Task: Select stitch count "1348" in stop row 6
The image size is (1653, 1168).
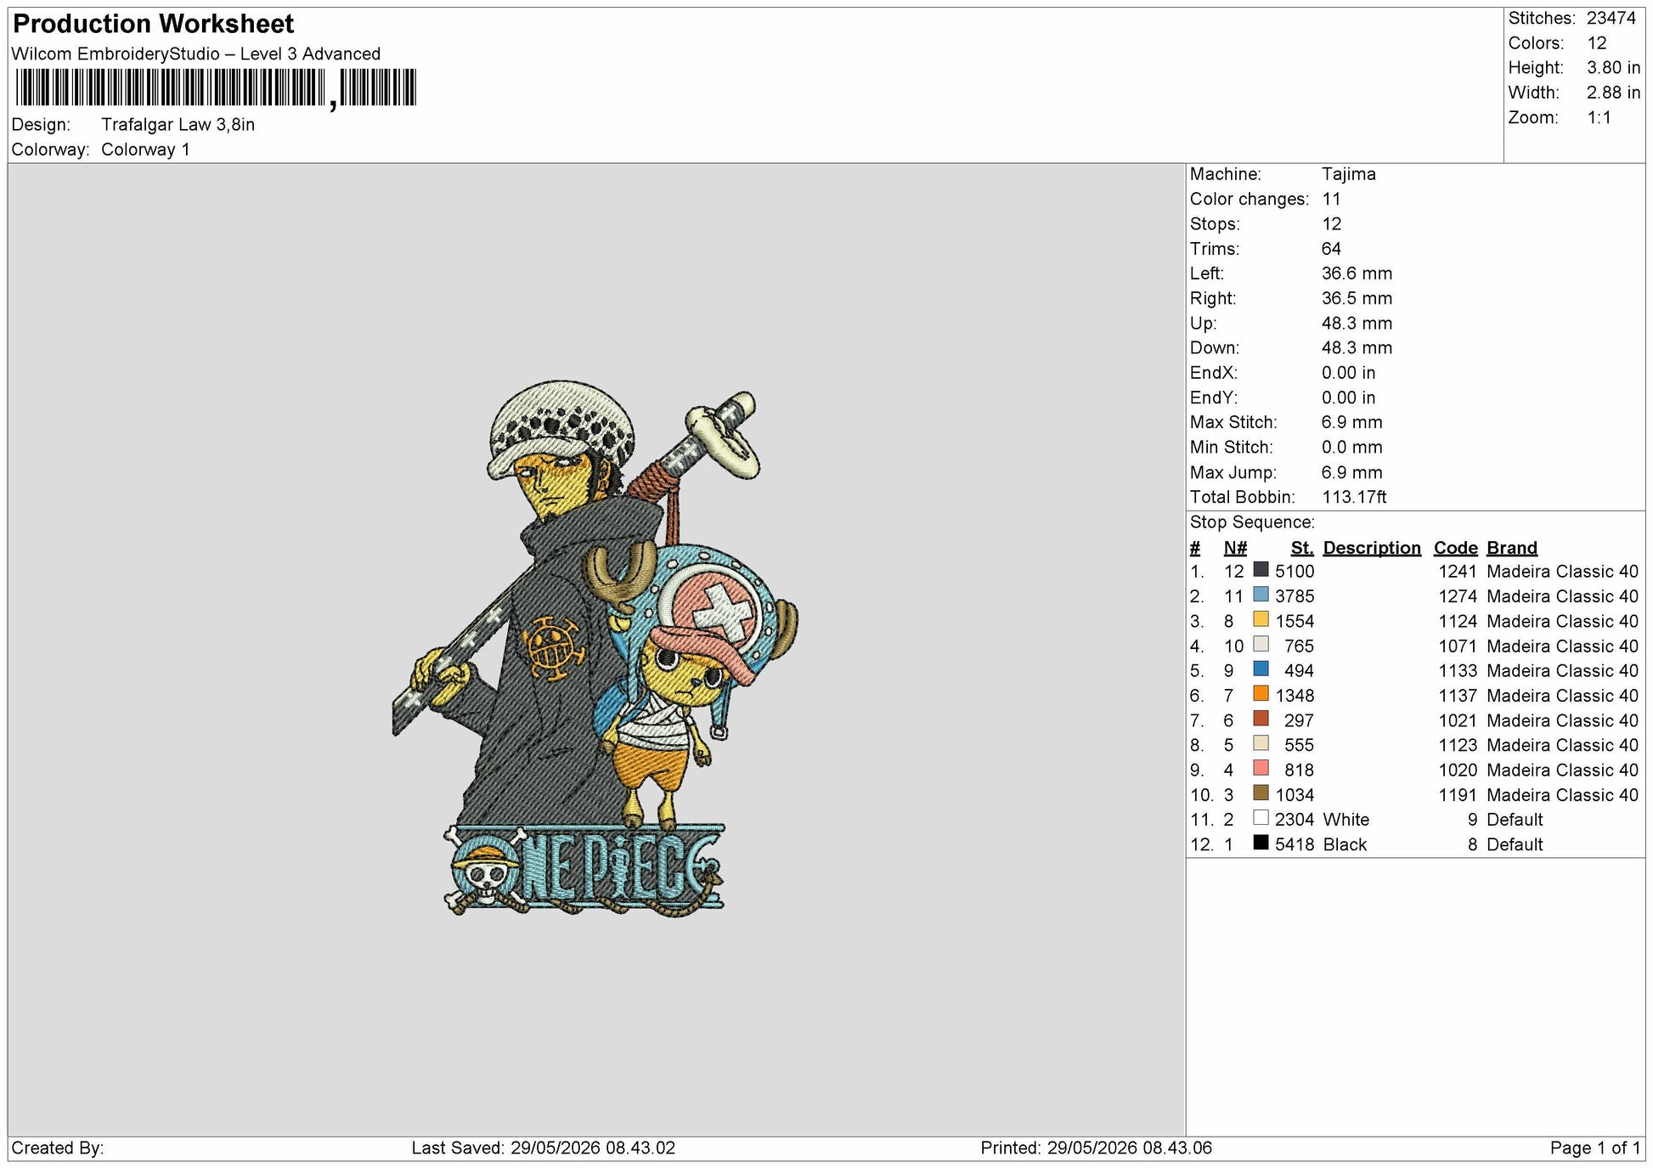Action: coord(1295,696)
